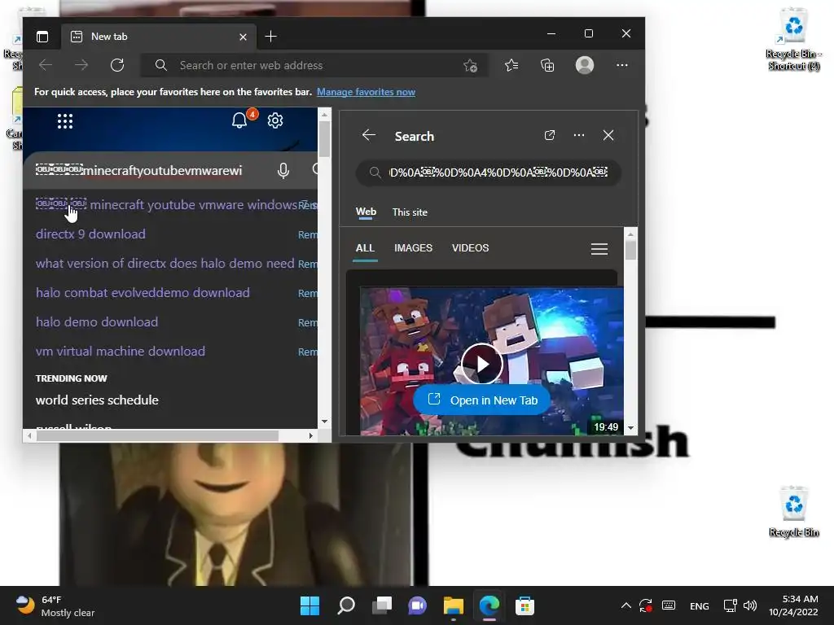Viewport: 834px width, 625px height.
Task: Open the profile avatar menu
Action: point(585,65)
